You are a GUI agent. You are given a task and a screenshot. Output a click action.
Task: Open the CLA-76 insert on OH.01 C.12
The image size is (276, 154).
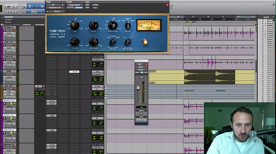pos(52,101)
